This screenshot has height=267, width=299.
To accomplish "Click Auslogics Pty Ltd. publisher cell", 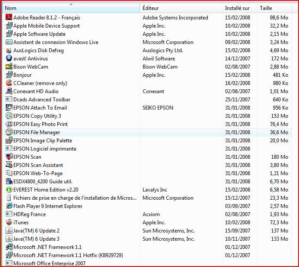I will point(163,50).
